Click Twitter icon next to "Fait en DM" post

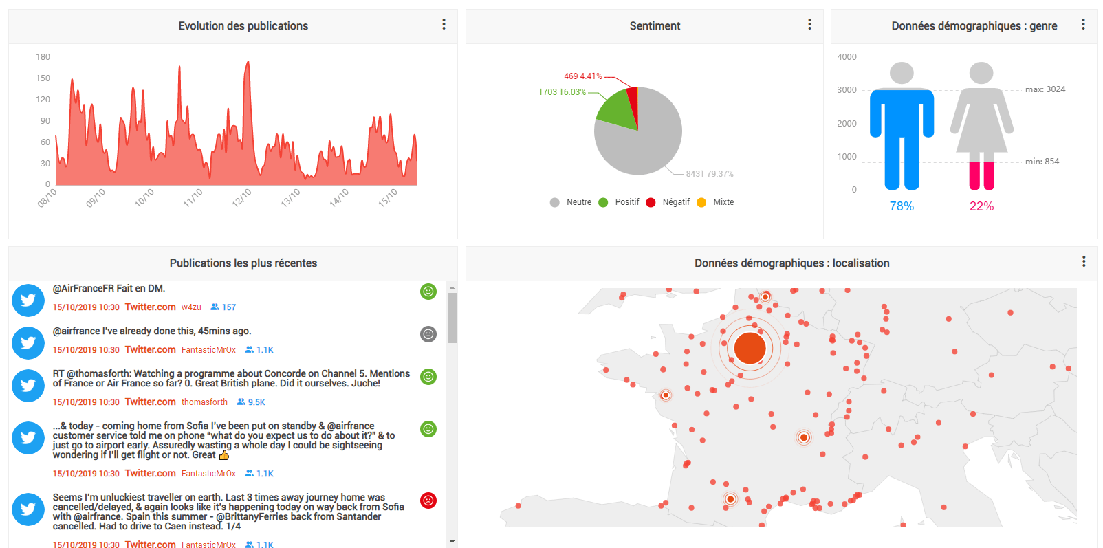coord(28,300)
